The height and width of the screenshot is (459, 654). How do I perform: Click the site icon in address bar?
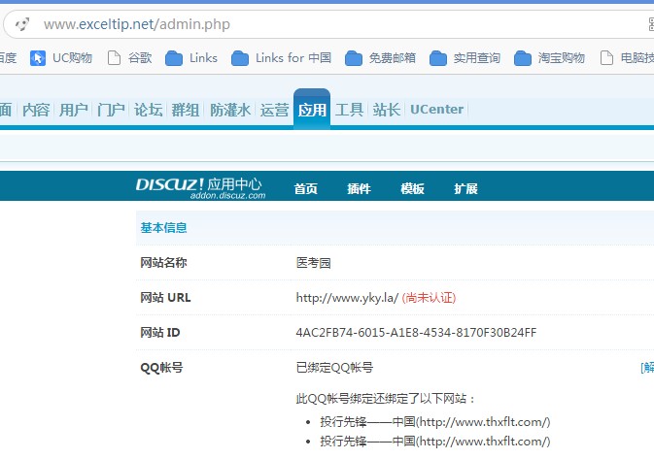click(22, 24)
